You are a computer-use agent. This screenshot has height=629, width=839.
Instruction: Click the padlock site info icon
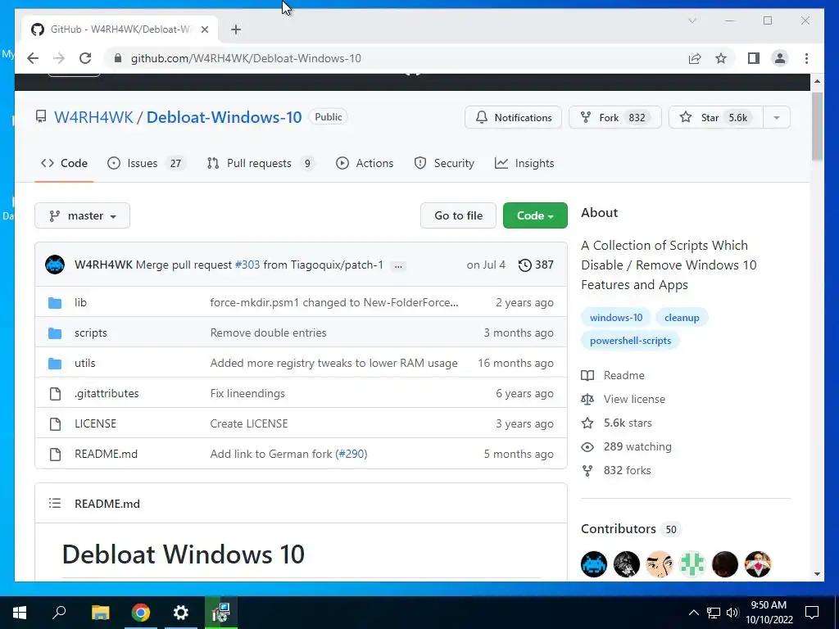pyautogui.click(x=118, y=58)
